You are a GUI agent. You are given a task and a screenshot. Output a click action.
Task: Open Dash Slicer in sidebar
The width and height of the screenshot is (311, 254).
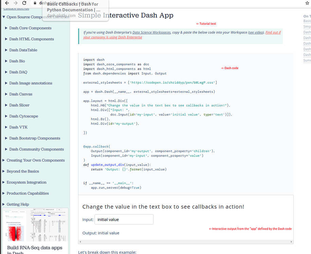pos(19,105)
